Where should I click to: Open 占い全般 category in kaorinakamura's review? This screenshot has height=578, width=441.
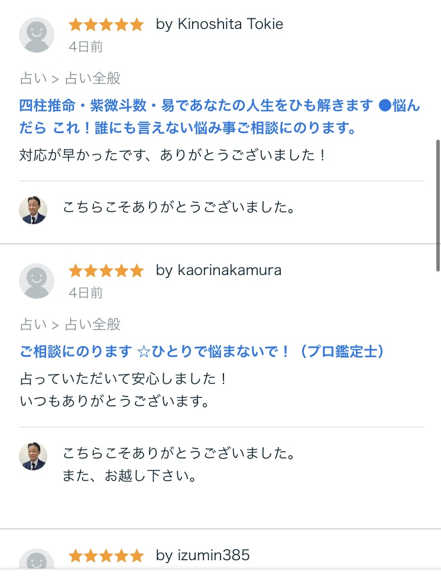pyautogui.click(x=93, y=324)
